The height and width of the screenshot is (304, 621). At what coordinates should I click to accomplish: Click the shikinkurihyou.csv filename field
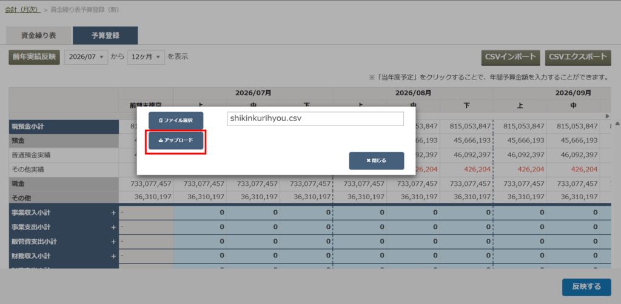(315, 119)
